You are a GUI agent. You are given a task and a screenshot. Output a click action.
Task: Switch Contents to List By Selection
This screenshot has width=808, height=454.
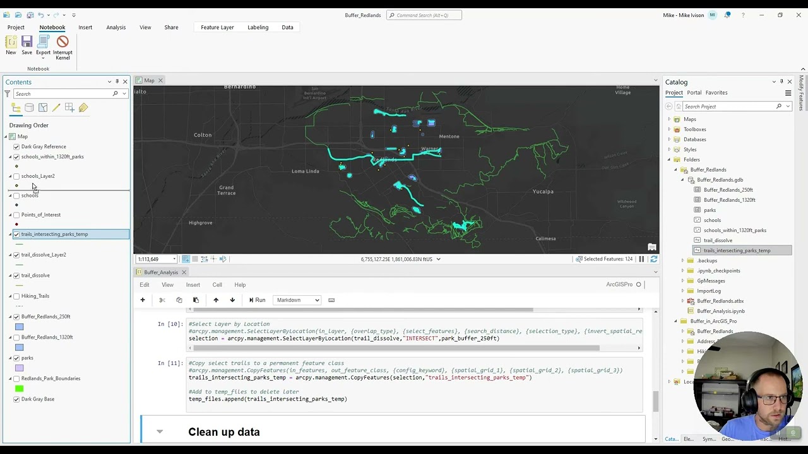[43, 108]
